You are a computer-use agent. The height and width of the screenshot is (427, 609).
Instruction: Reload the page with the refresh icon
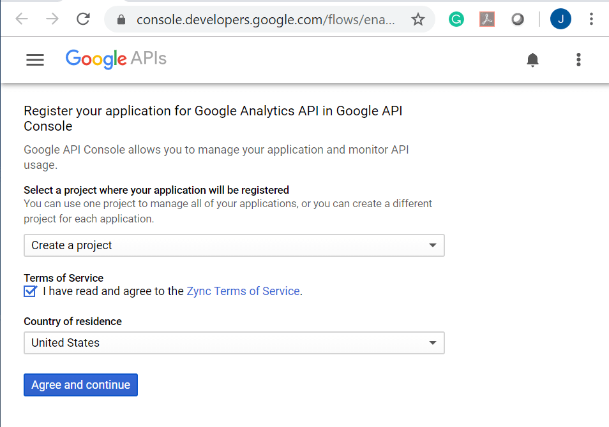(x=83, y=19)
